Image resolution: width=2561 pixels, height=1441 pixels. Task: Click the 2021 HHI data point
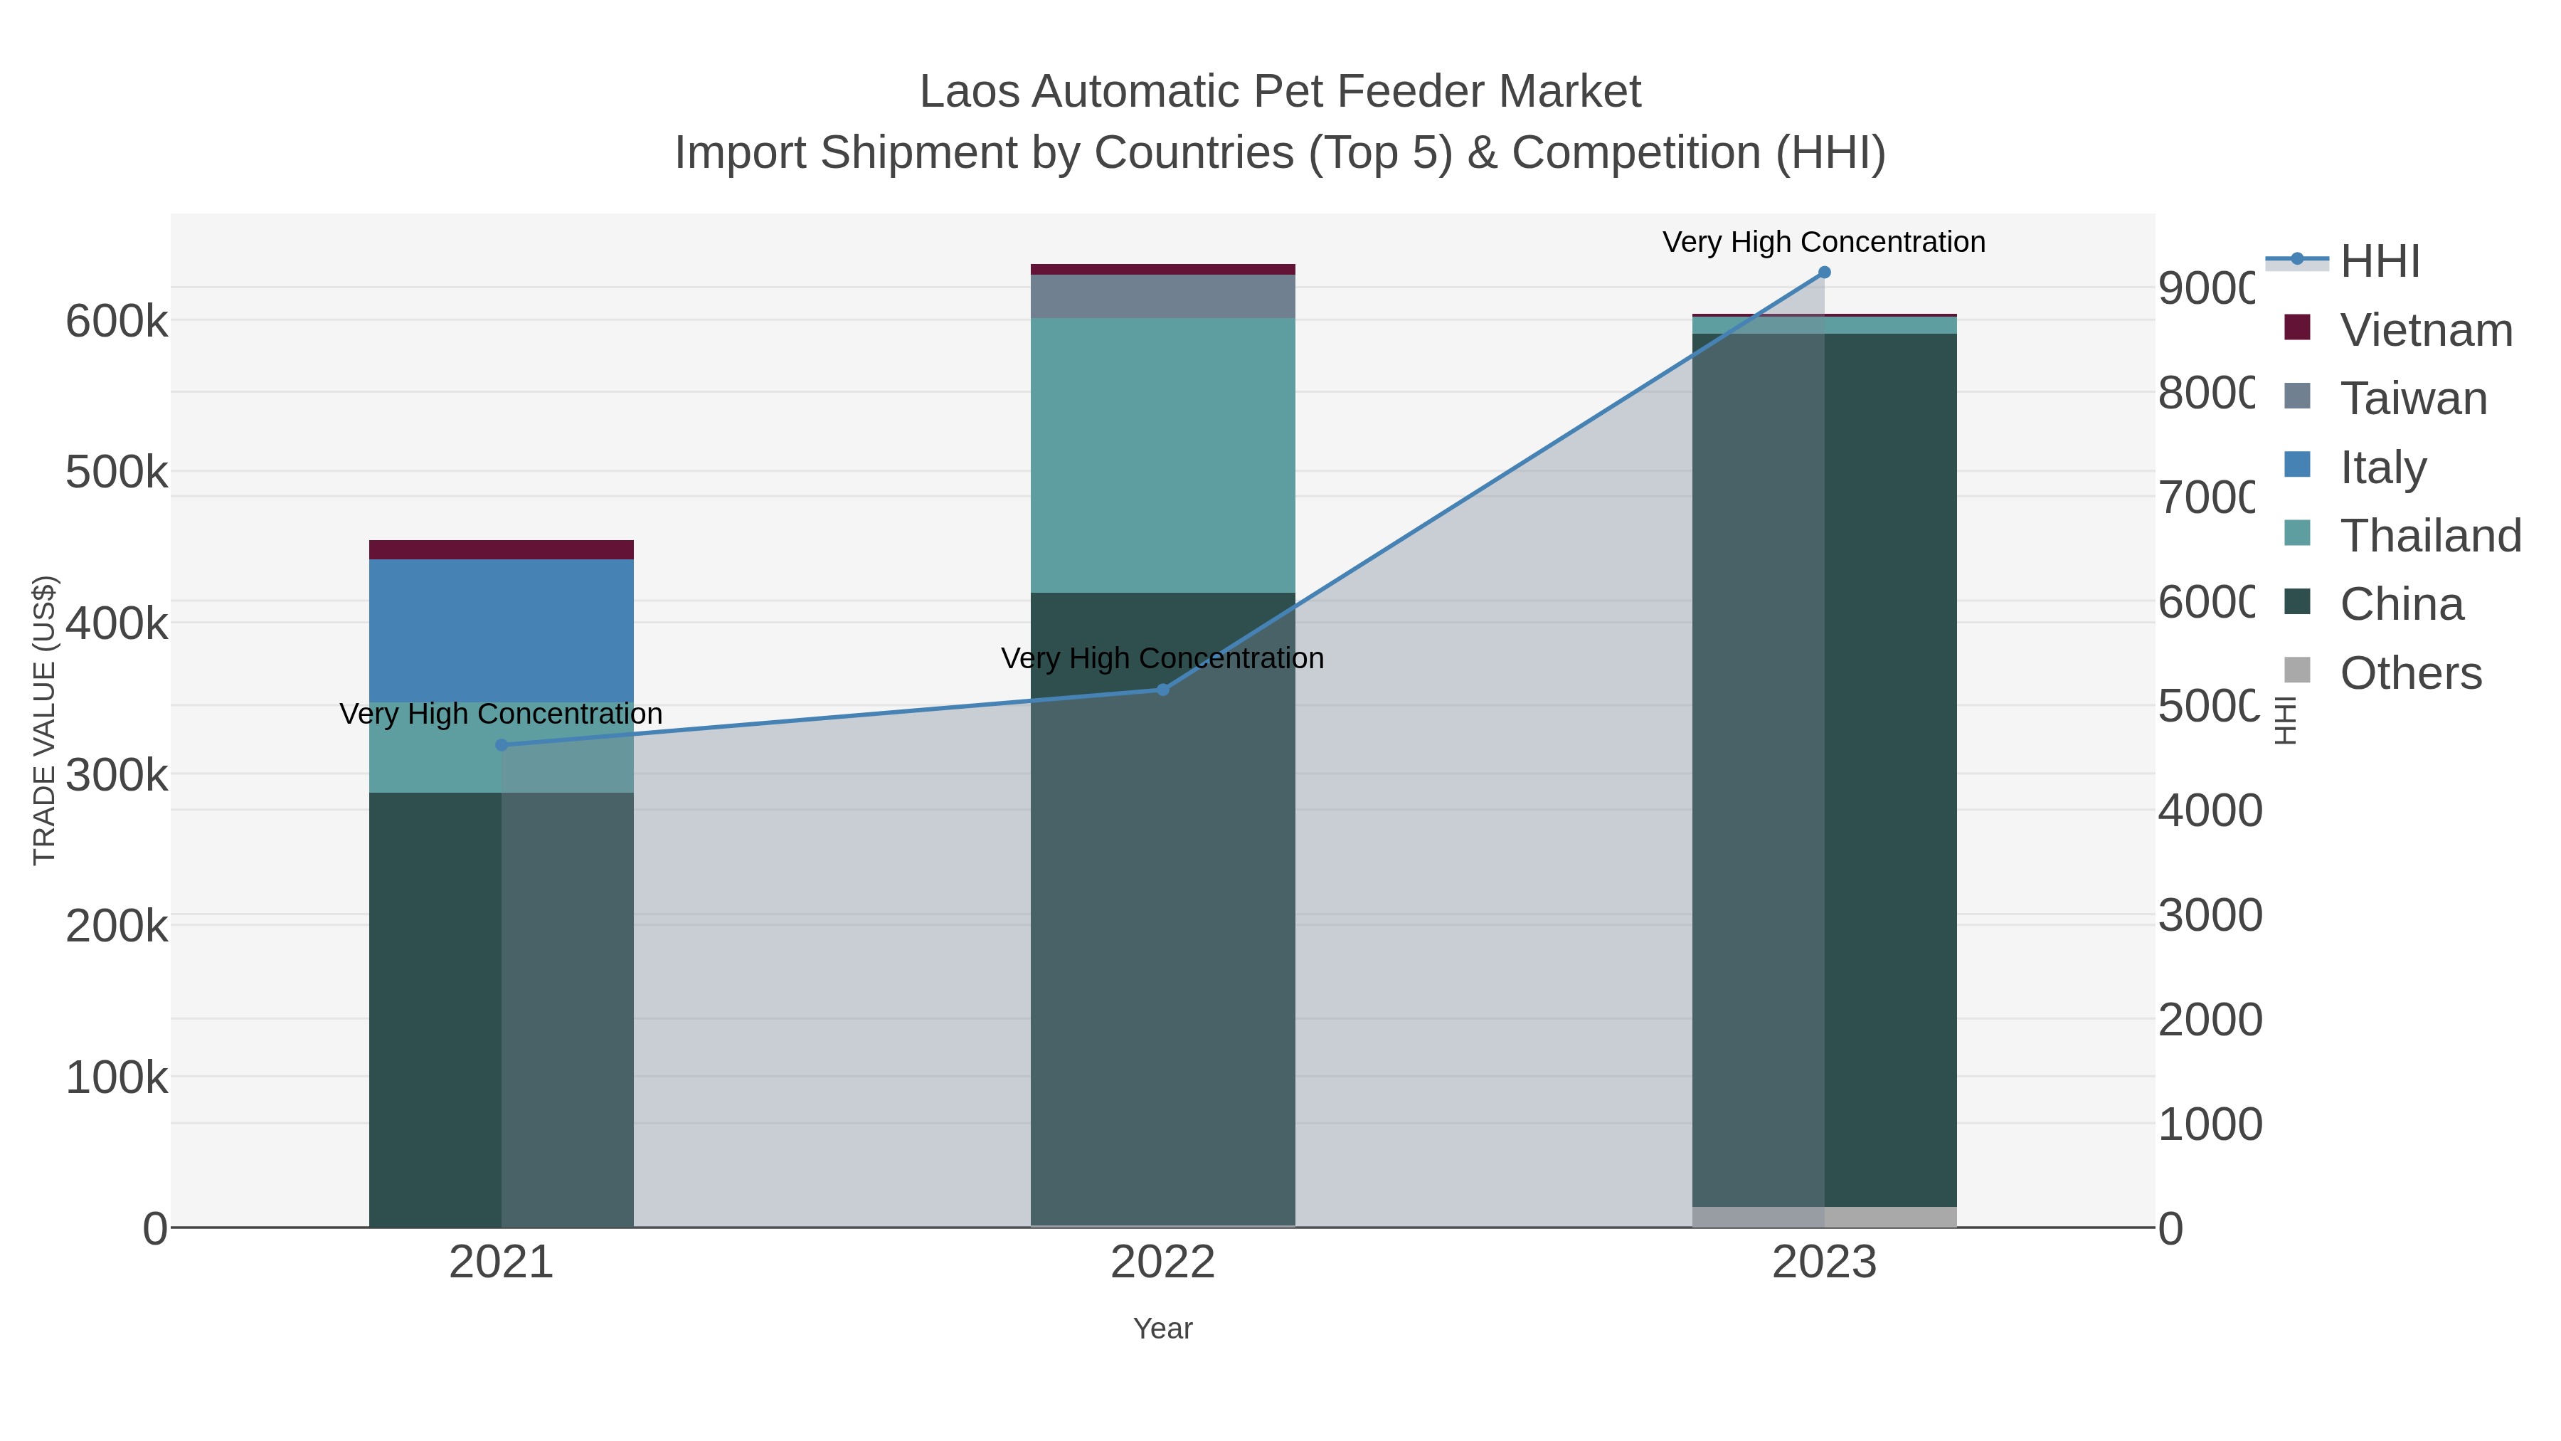[501, 745]
